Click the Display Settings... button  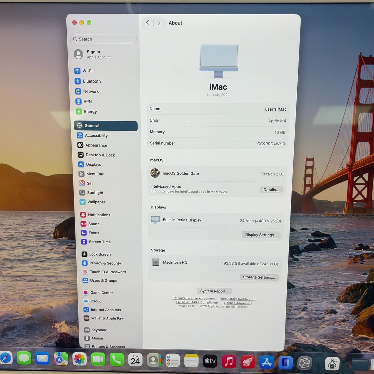click(261, 235)
